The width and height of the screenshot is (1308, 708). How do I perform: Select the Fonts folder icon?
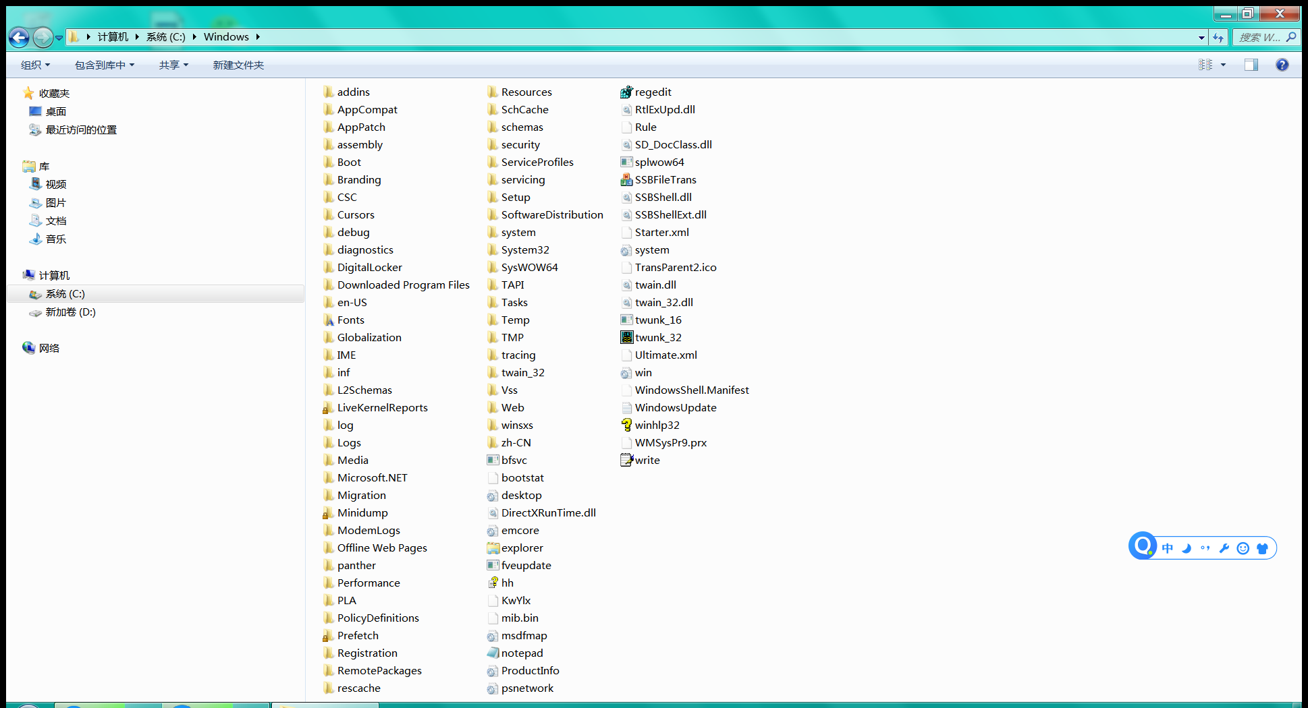pyautogui.click(x=329, y=320)
